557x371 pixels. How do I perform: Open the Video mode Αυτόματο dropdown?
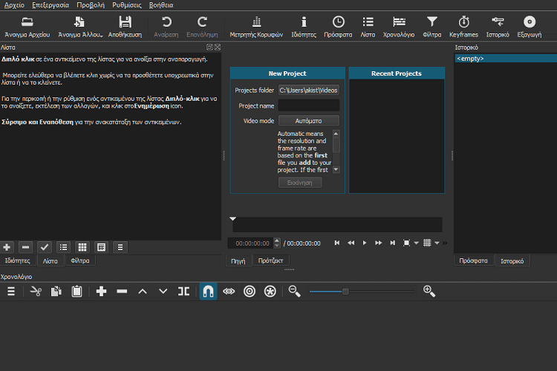click(308, 120)
